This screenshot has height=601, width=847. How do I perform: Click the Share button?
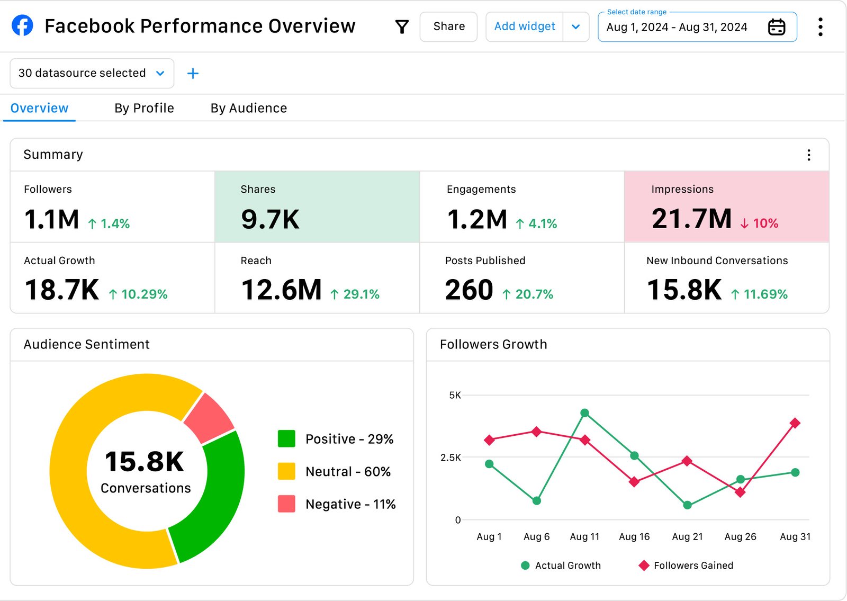(x=448, y=26)
